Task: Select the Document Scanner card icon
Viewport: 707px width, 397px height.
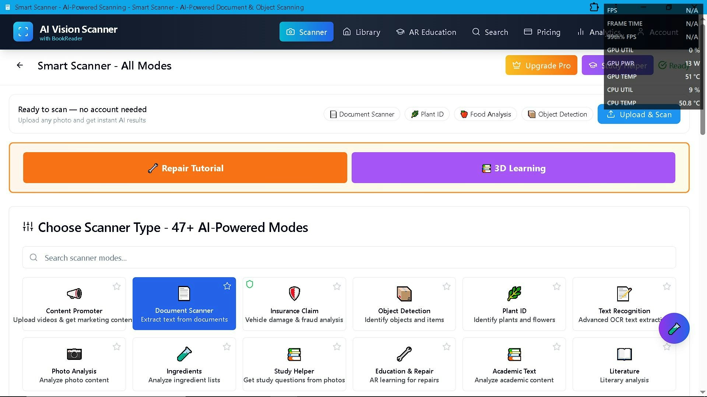Action: coord(184,293)
